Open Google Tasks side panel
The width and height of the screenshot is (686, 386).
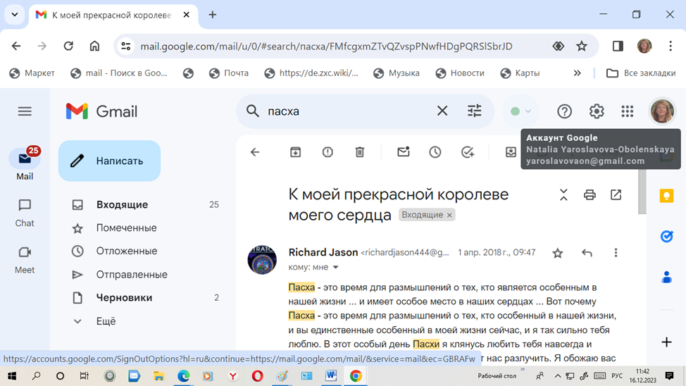pos(667,237)
